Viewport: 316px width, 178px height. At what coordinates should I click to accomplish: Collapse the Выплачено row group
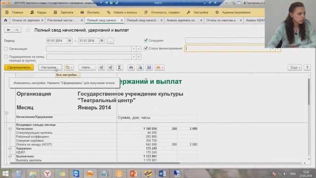coord(10,156)
